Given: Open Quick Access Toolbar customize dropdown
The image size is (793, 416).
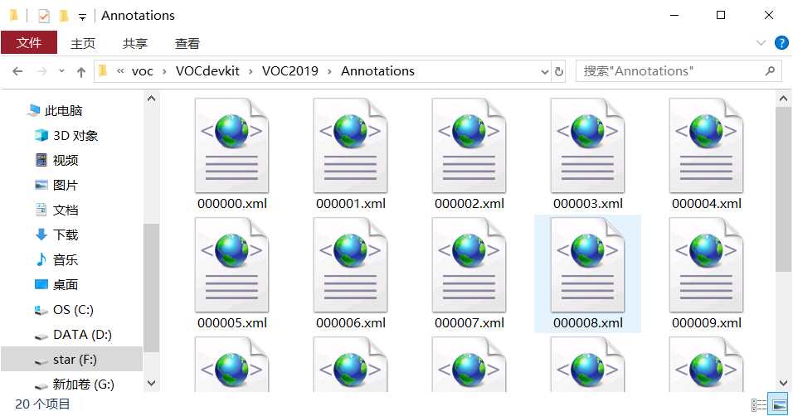Looking at the screenshot, I should [x=82, y=17].
